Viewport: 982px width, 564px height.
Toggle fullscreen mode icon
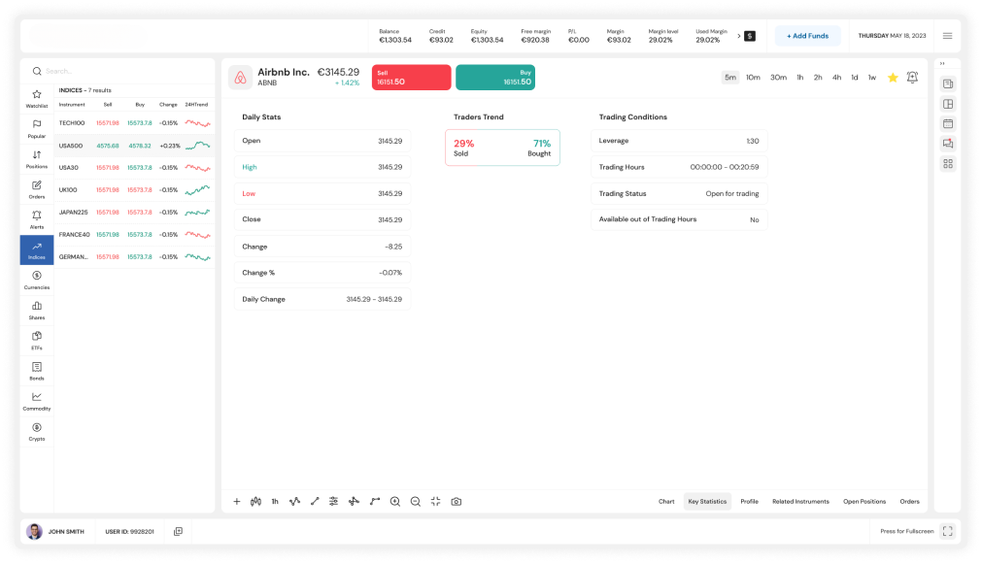click(x=948, y=531)
